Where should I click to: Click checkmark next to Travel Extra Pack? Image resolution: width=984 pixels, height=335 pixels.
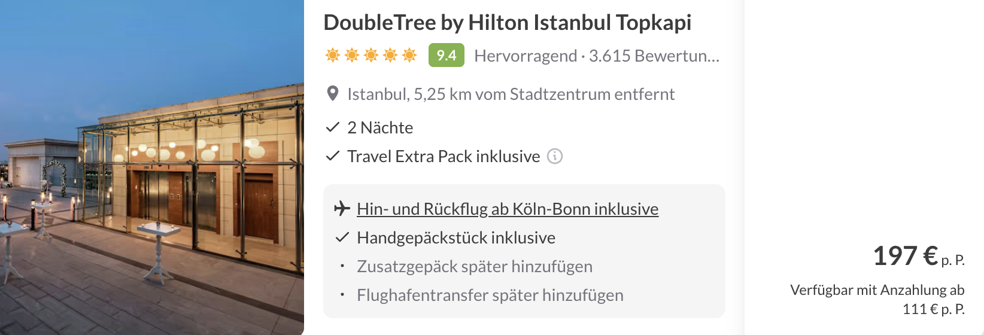[333, 156]
